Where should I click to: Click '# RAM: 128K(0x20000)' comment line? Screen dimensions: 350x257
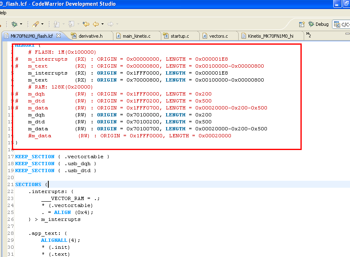point(60,87)
